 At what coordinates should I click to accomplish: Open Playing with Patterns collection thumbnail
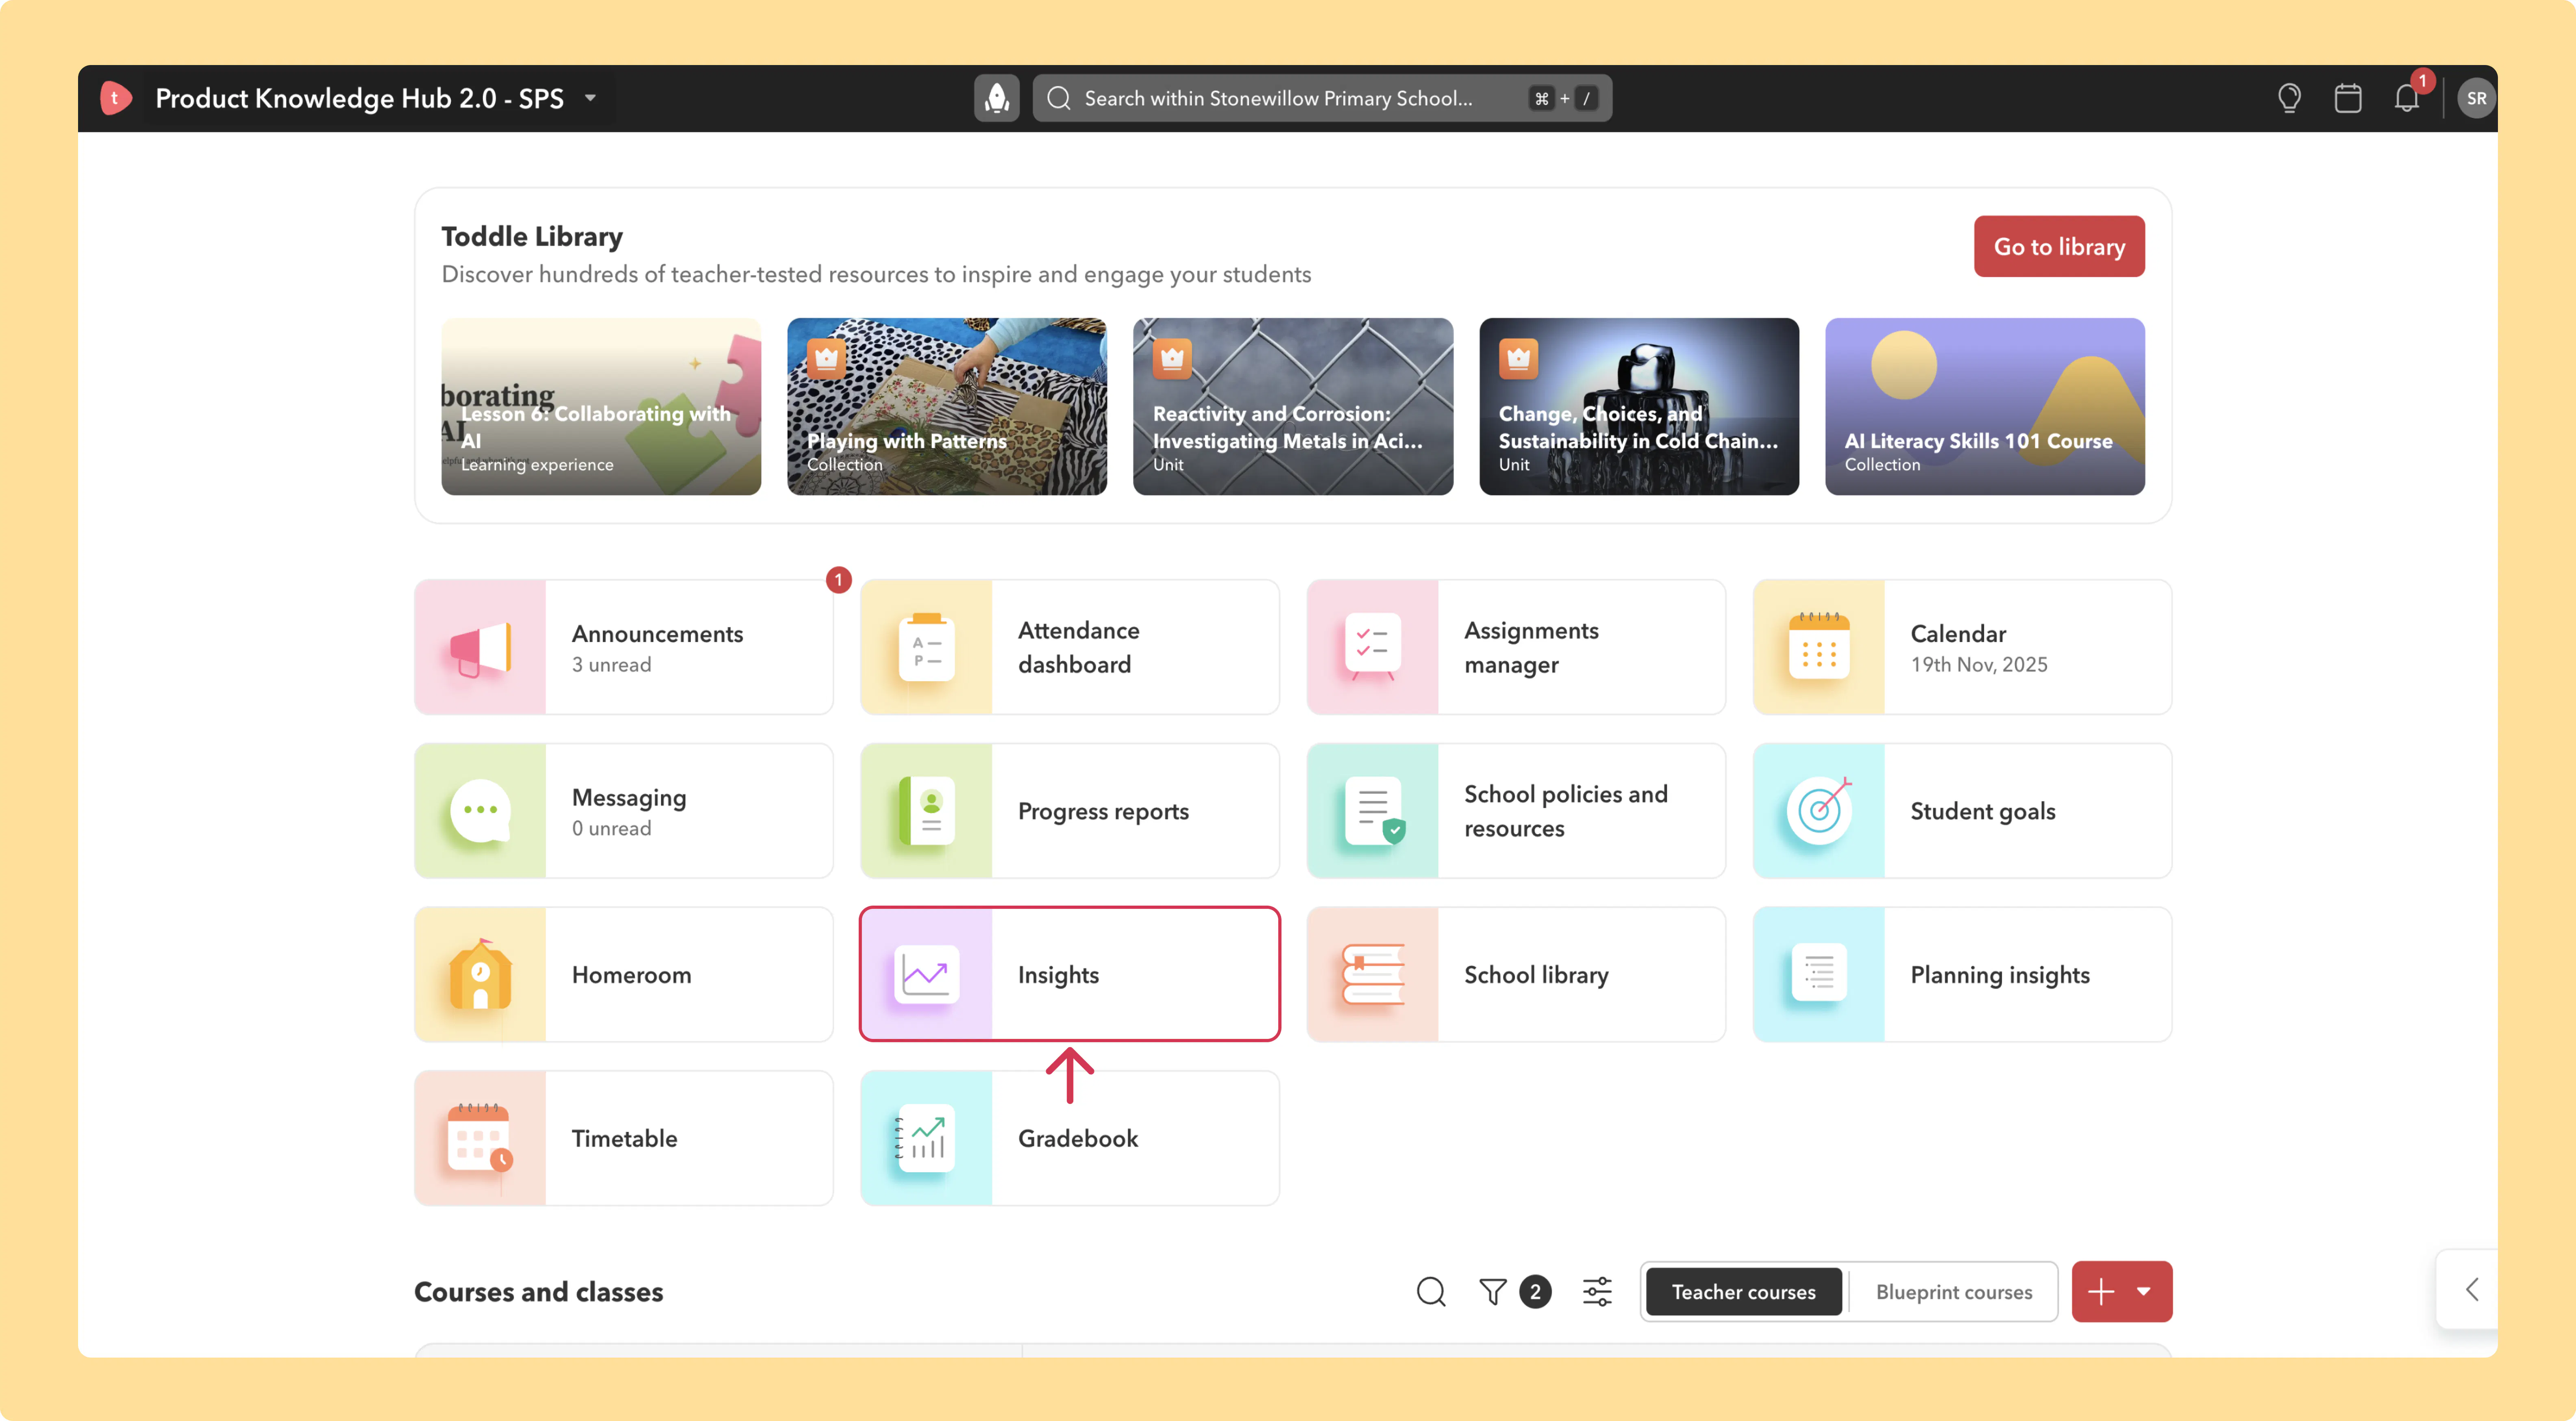tap(947, 406)
